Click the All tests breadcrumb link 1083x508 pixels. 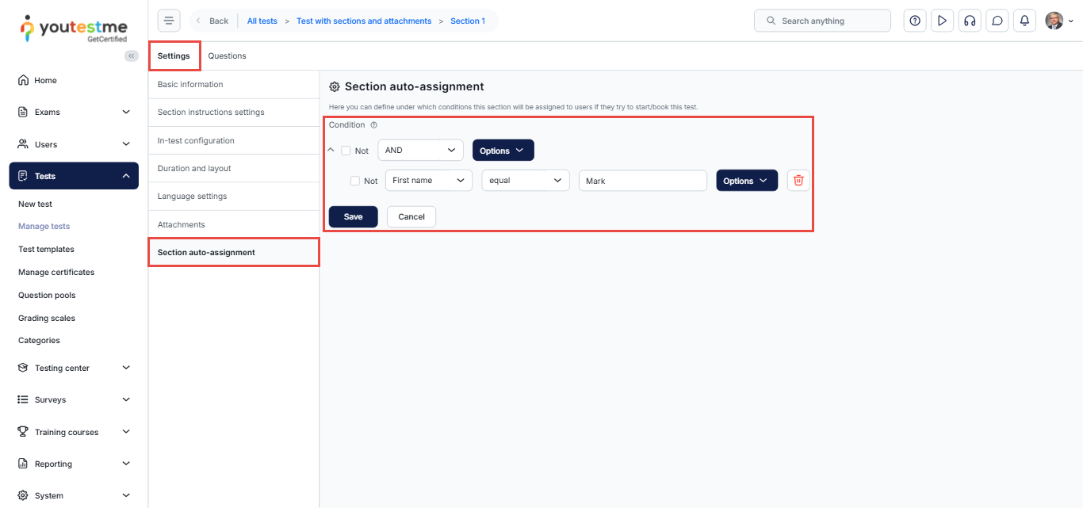coord(262,21)
